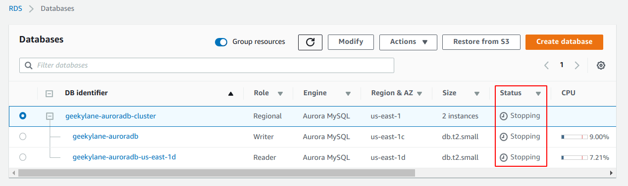Open table preferences gear icon
The width and height of the screenshot is (628, 186).
pyautogui.click(x=601, y=65)
